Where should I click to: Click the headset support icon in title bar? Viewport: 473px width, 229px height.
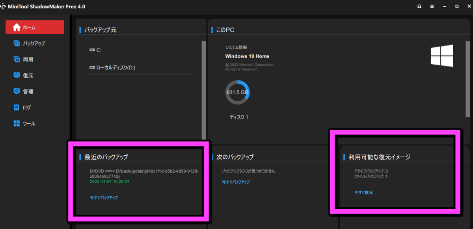pos(419,7)
